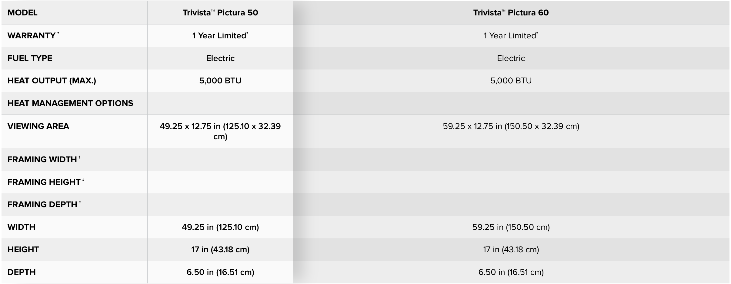Select the FRAMING DEPTH row label
The height and width of the screenshot is (284, 731).
(x=42, y=205)
